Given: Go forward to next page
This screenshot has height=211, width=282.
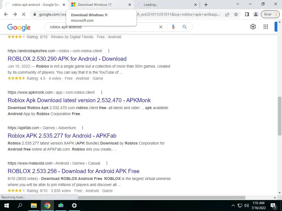Looking at the screenshot, I should pyautogui.click(x=15, y=14).
